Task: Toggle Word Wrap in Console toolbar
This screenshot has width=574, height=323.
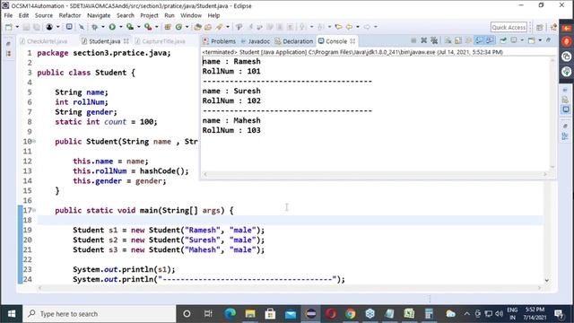Action: pos(468,40)
